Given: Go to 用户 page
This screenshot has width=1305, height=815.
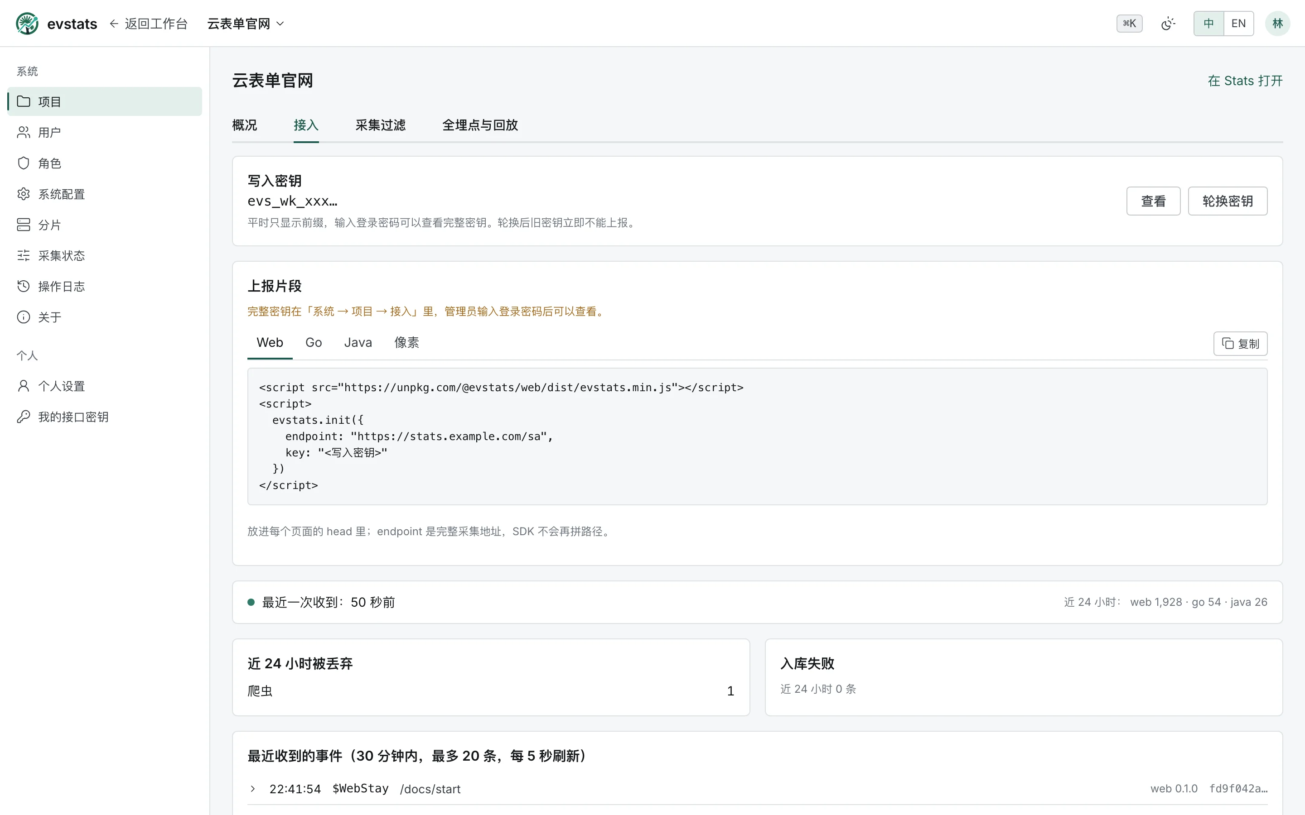Looking at the screenshot, I should tap(105, 132).
